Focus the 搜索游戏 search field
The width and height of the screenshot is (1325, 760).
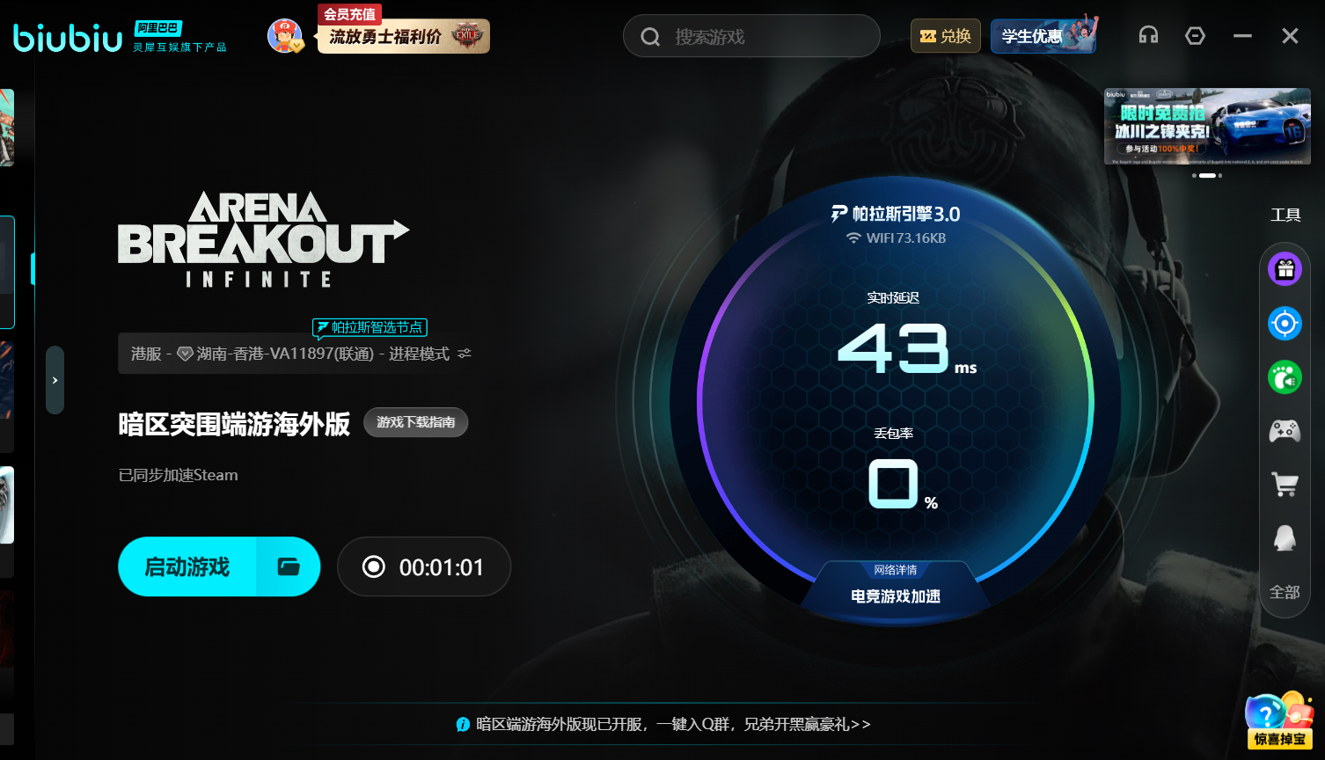(751, 36)
